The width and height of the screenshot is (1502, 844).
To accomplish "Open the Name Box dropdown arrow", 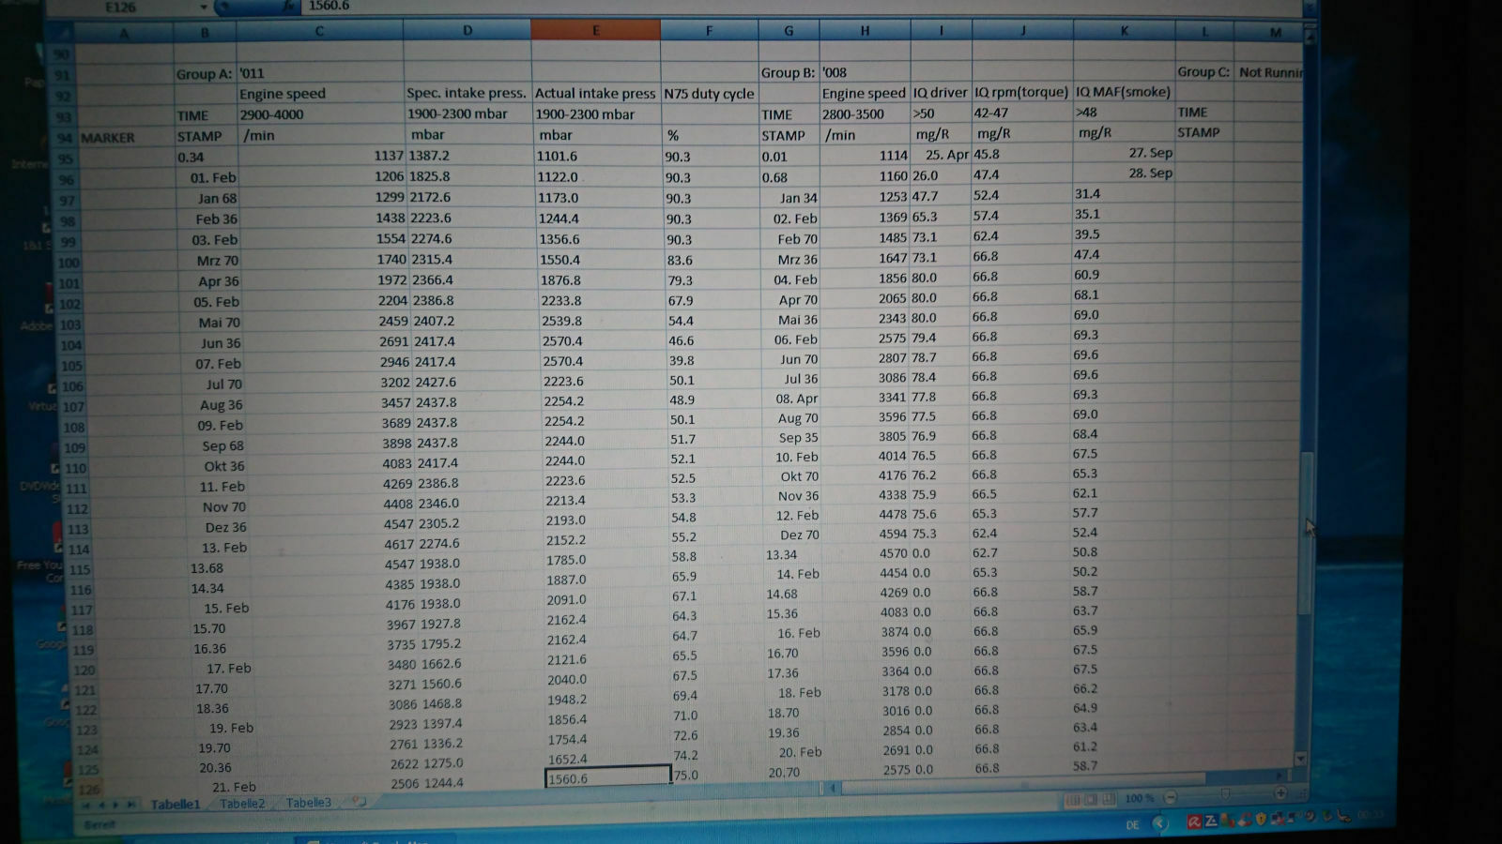I will 203,8.
